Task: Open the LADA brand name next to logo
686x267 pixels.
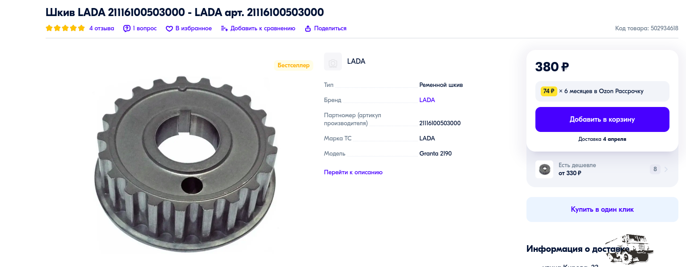Action: tap(356, 62)
